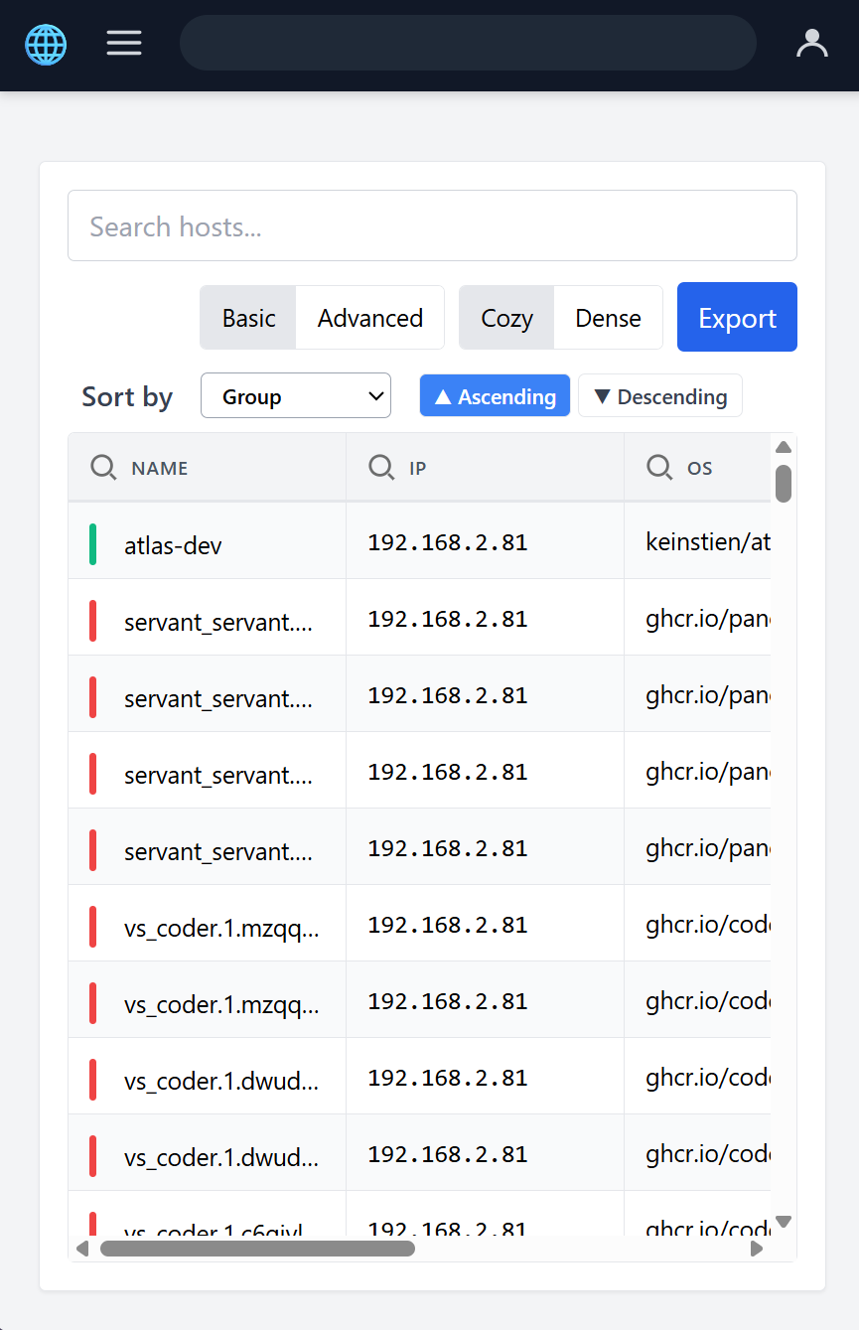Select the atlas-dev host name

[x=173, y=545]
